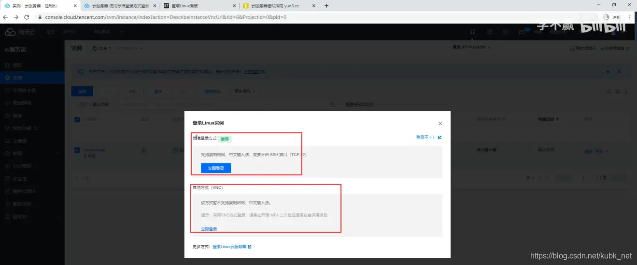Switch to the 云服务器 使用标准登录方式 tab
The image size is (637, 265).
pos(120,6)
